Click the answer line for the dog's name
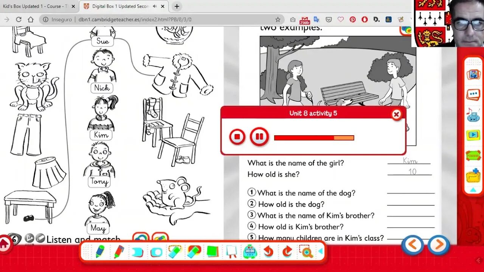This screenshot has height=272, width=484. click(411, 192)
